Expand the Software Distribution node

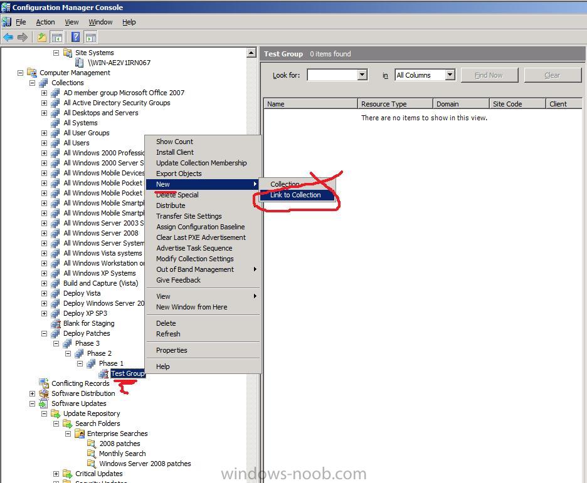click(32, 393)
